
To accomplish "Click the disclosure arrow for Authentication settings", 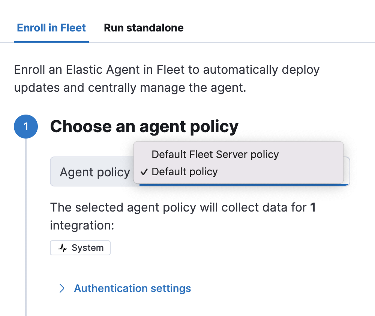I will click(62, 288).
